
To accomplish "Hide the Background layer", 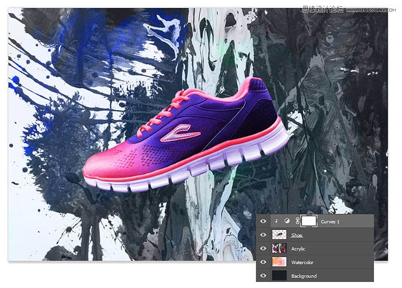I will (264, 276).
